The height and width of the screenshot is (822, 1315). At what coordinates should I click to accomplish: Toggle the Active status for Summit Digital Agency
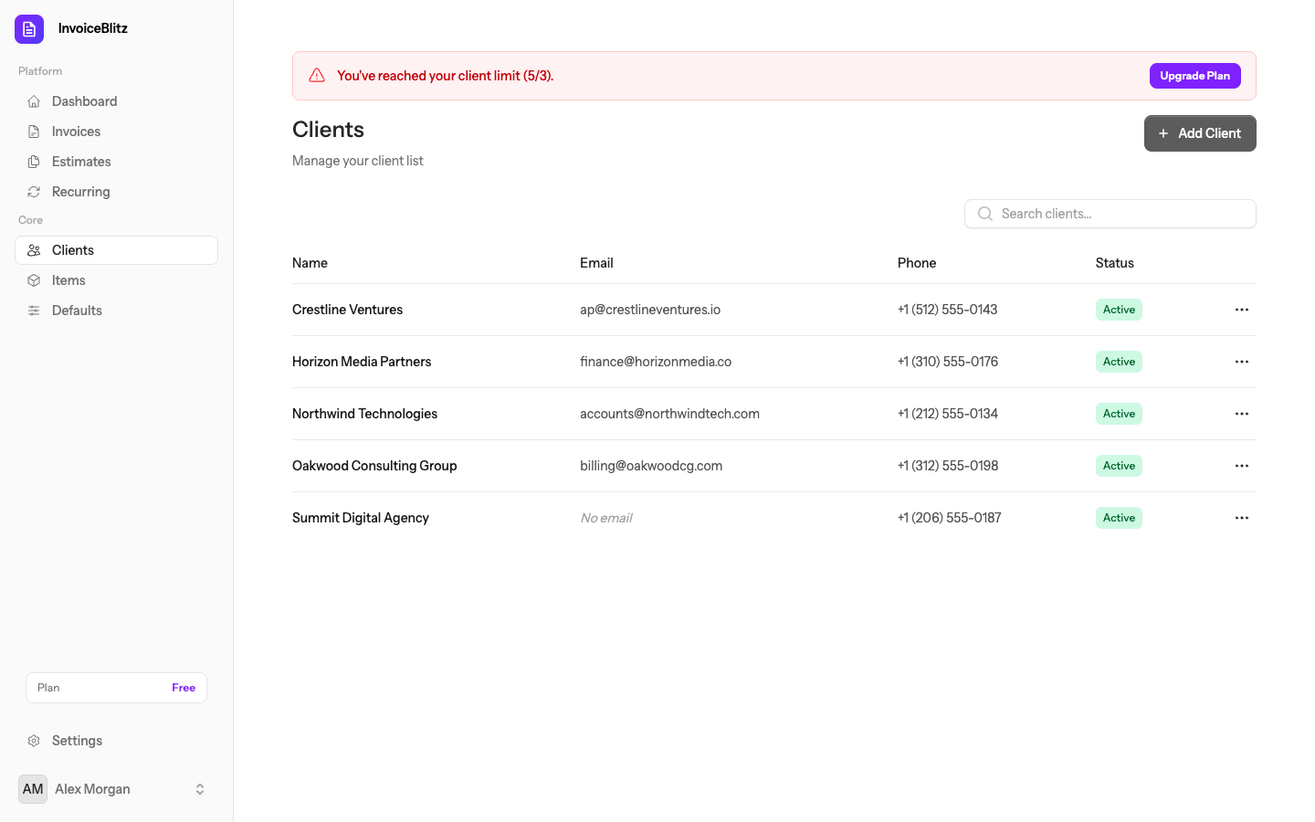coord(1118,517)
